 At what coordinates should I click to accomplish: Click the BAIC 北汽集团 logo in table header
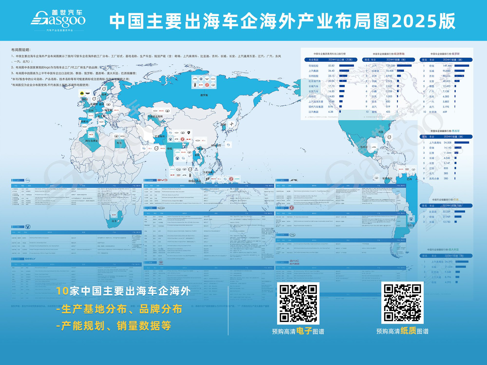294,262
